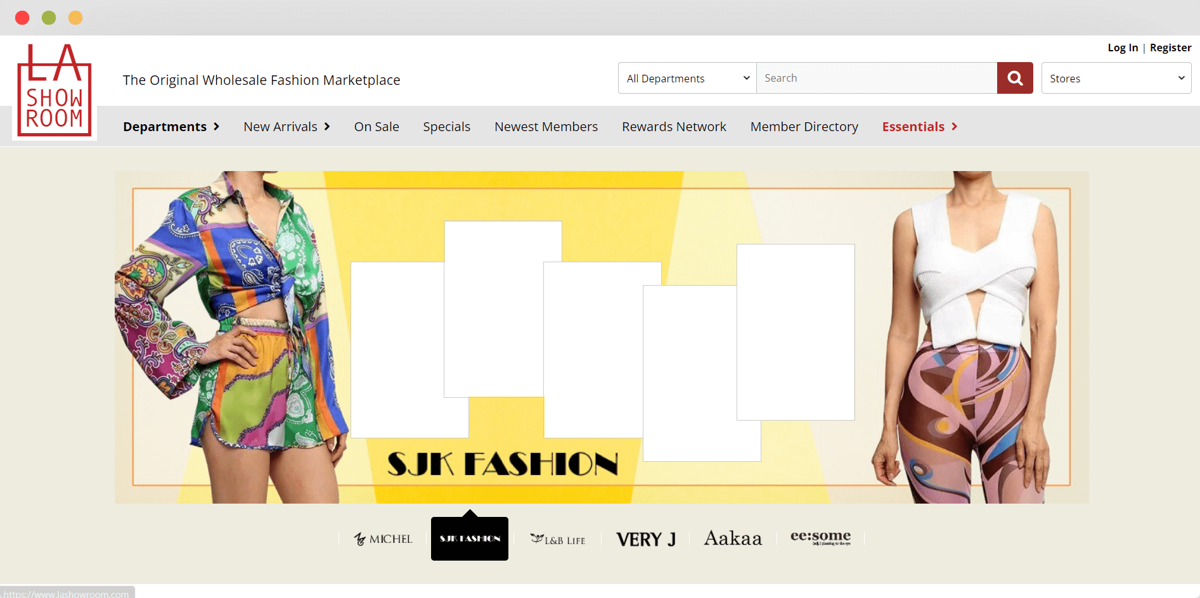
Task: Select the VERY J brand logo
Action: coord(646,539)
